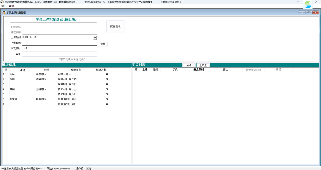Click the www.dxjsoft.com website in status bar
Viewport: 321px width, 170px height.
tap(62, 169)
